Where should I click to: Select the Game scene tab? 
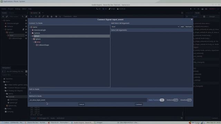click(x=35, y=13)
